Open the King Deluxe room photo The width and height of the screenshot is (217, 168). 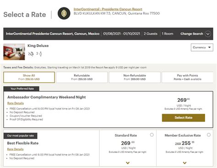pyautogui.click(x=14, y=52)
